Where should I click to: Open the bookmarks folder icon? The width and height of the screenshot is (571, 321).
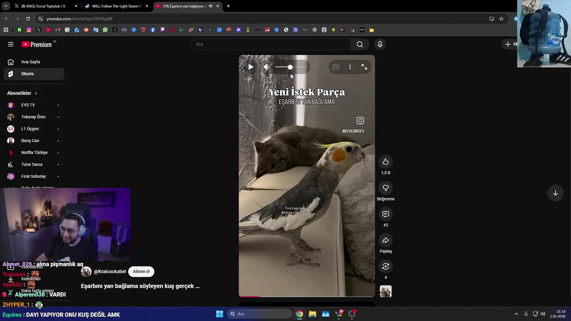pos(372,30)
